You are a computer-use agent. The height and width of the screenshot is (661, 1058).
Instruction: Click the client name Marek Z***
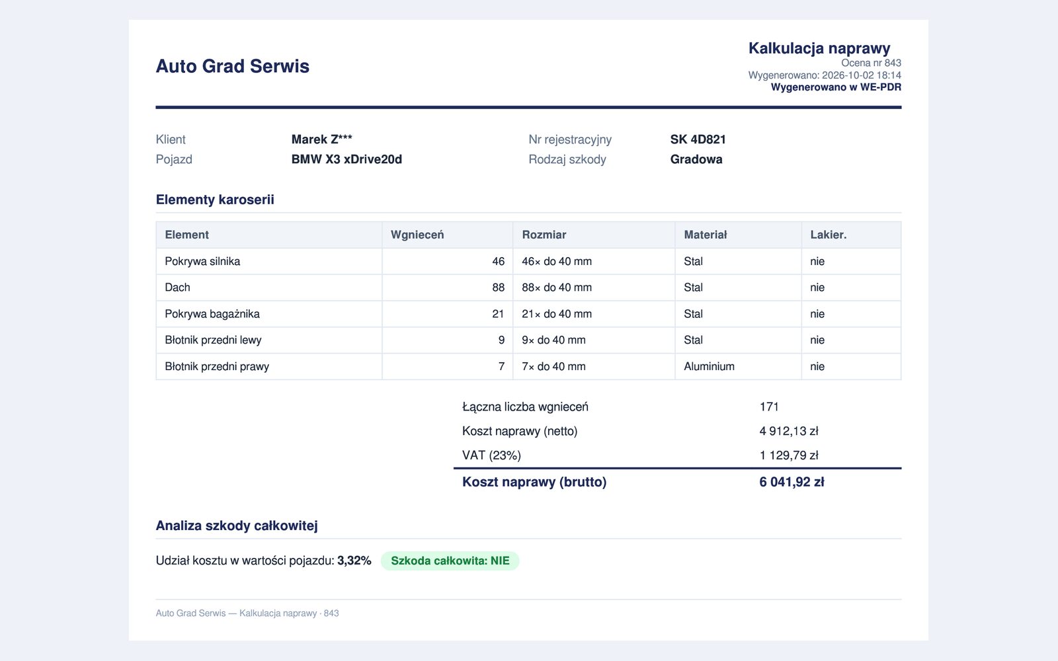pos(322,139)
